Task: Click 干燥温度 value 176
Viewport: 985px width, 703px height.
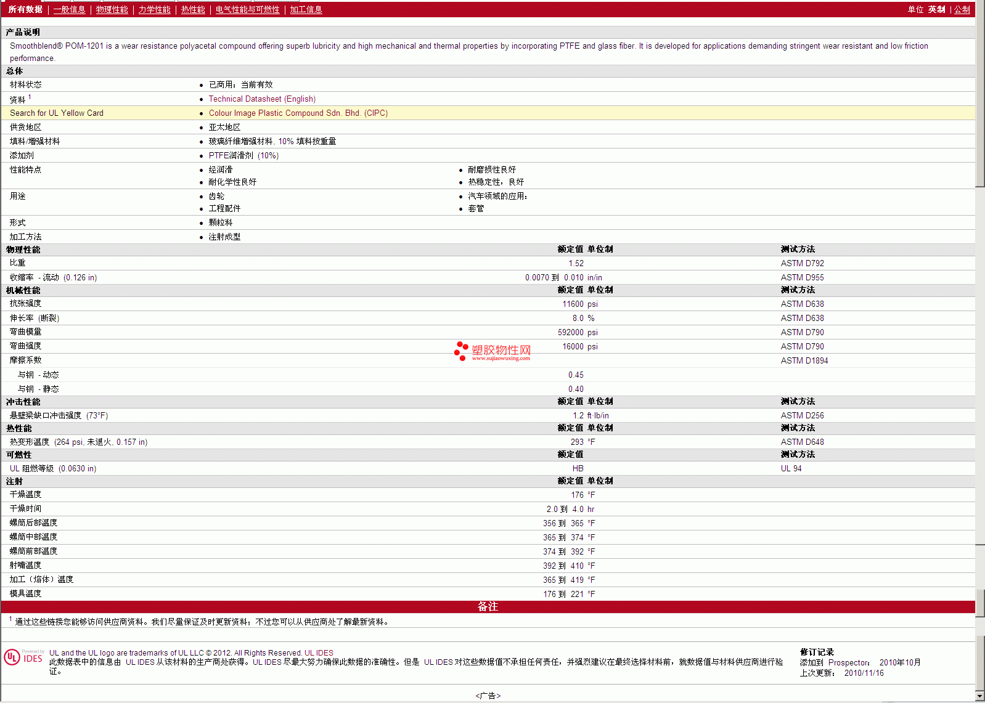Action: click(x=577, y=495)
